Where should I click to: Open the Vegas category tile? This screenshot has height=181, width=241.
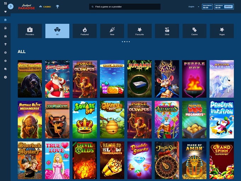tap(222, 31)
